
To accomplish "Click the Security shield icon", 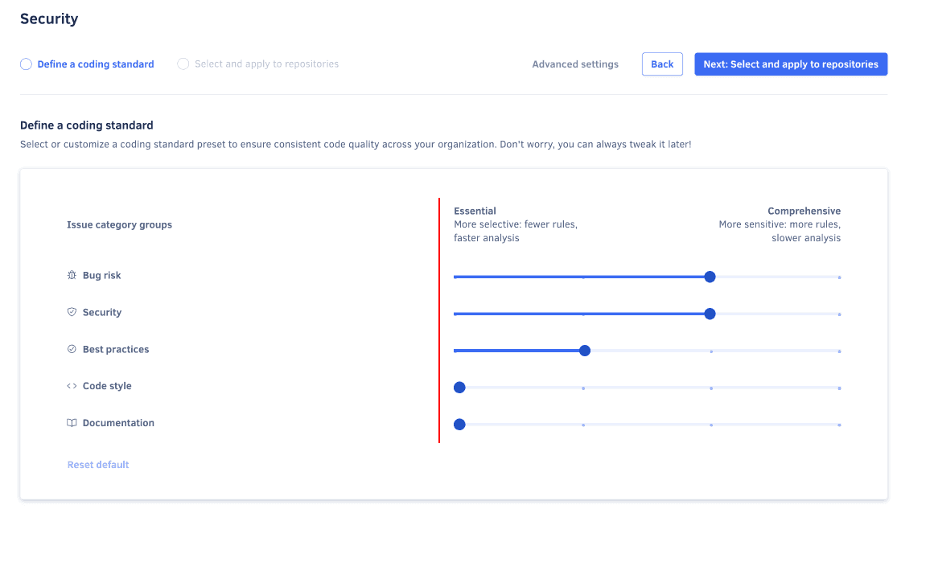I will point(72,312).
